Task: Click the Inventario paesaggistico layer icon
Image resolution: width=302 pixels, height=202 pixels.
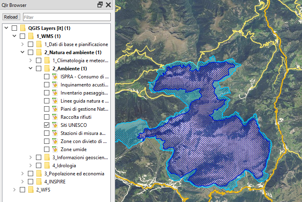Action: coord(55,93)
